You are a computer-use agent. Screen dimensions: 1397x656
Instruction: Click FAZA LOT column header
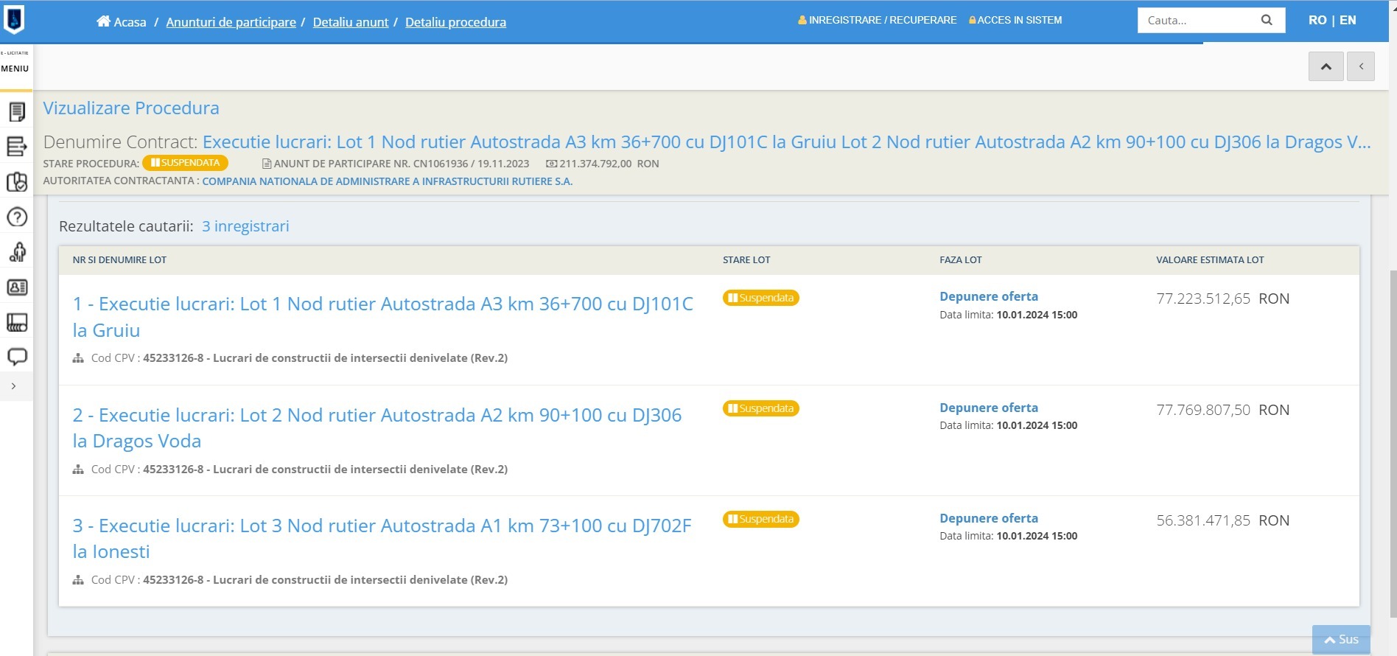[961, 259]
